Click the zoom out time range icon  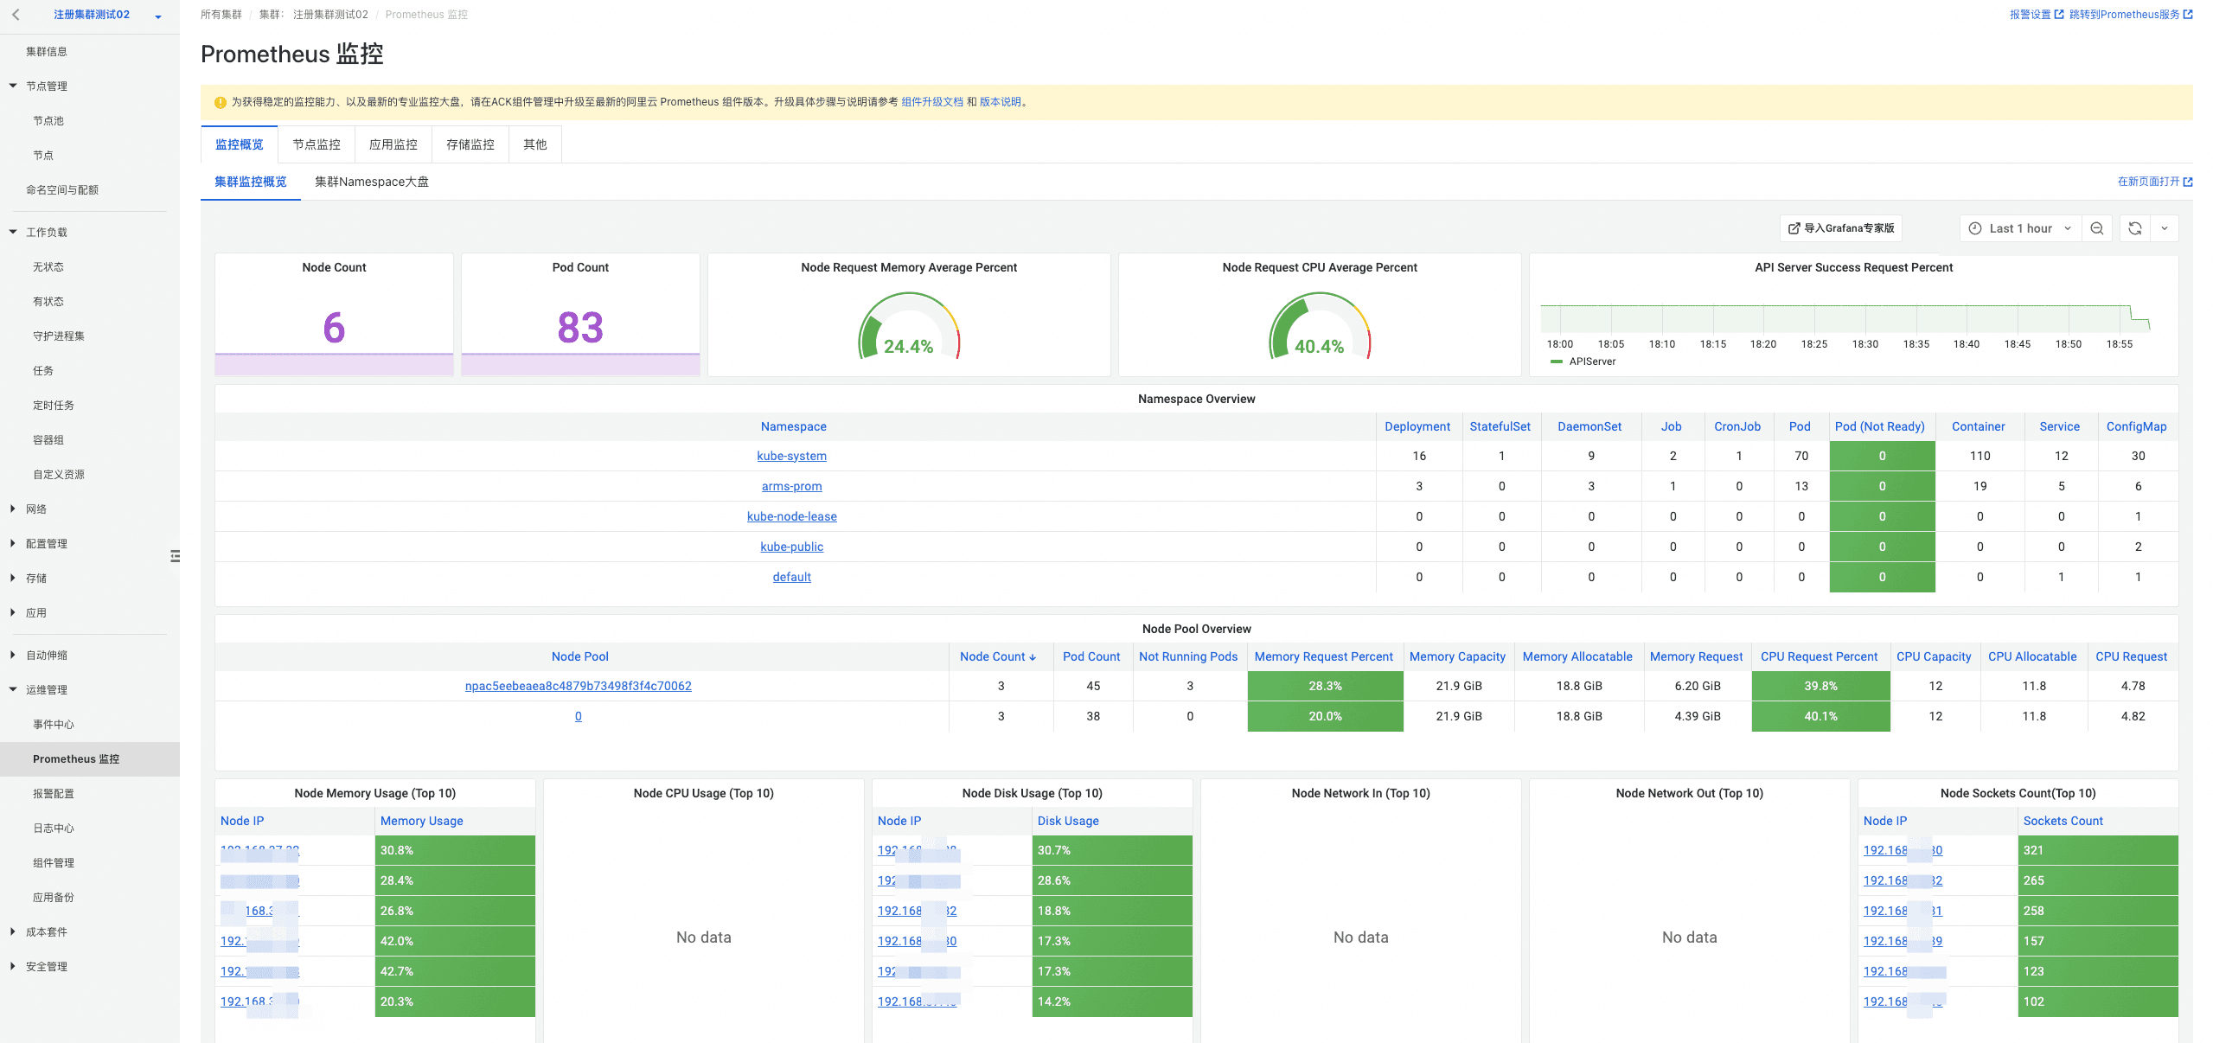pyautogui.click(x=2096, y=228)
